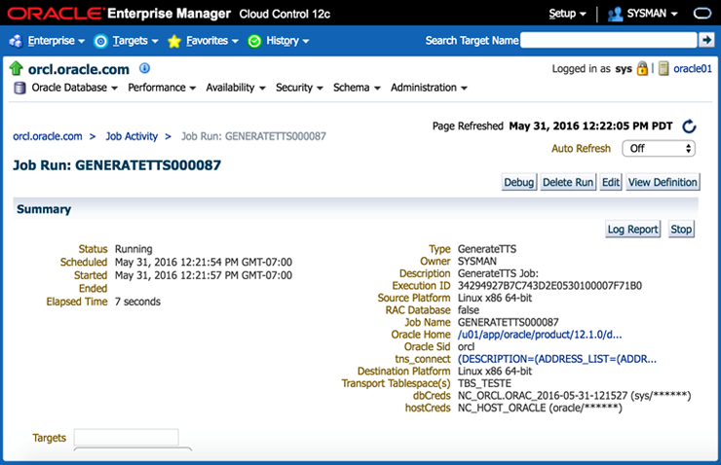Click the lock icon beside sys

tap(642, 68)
